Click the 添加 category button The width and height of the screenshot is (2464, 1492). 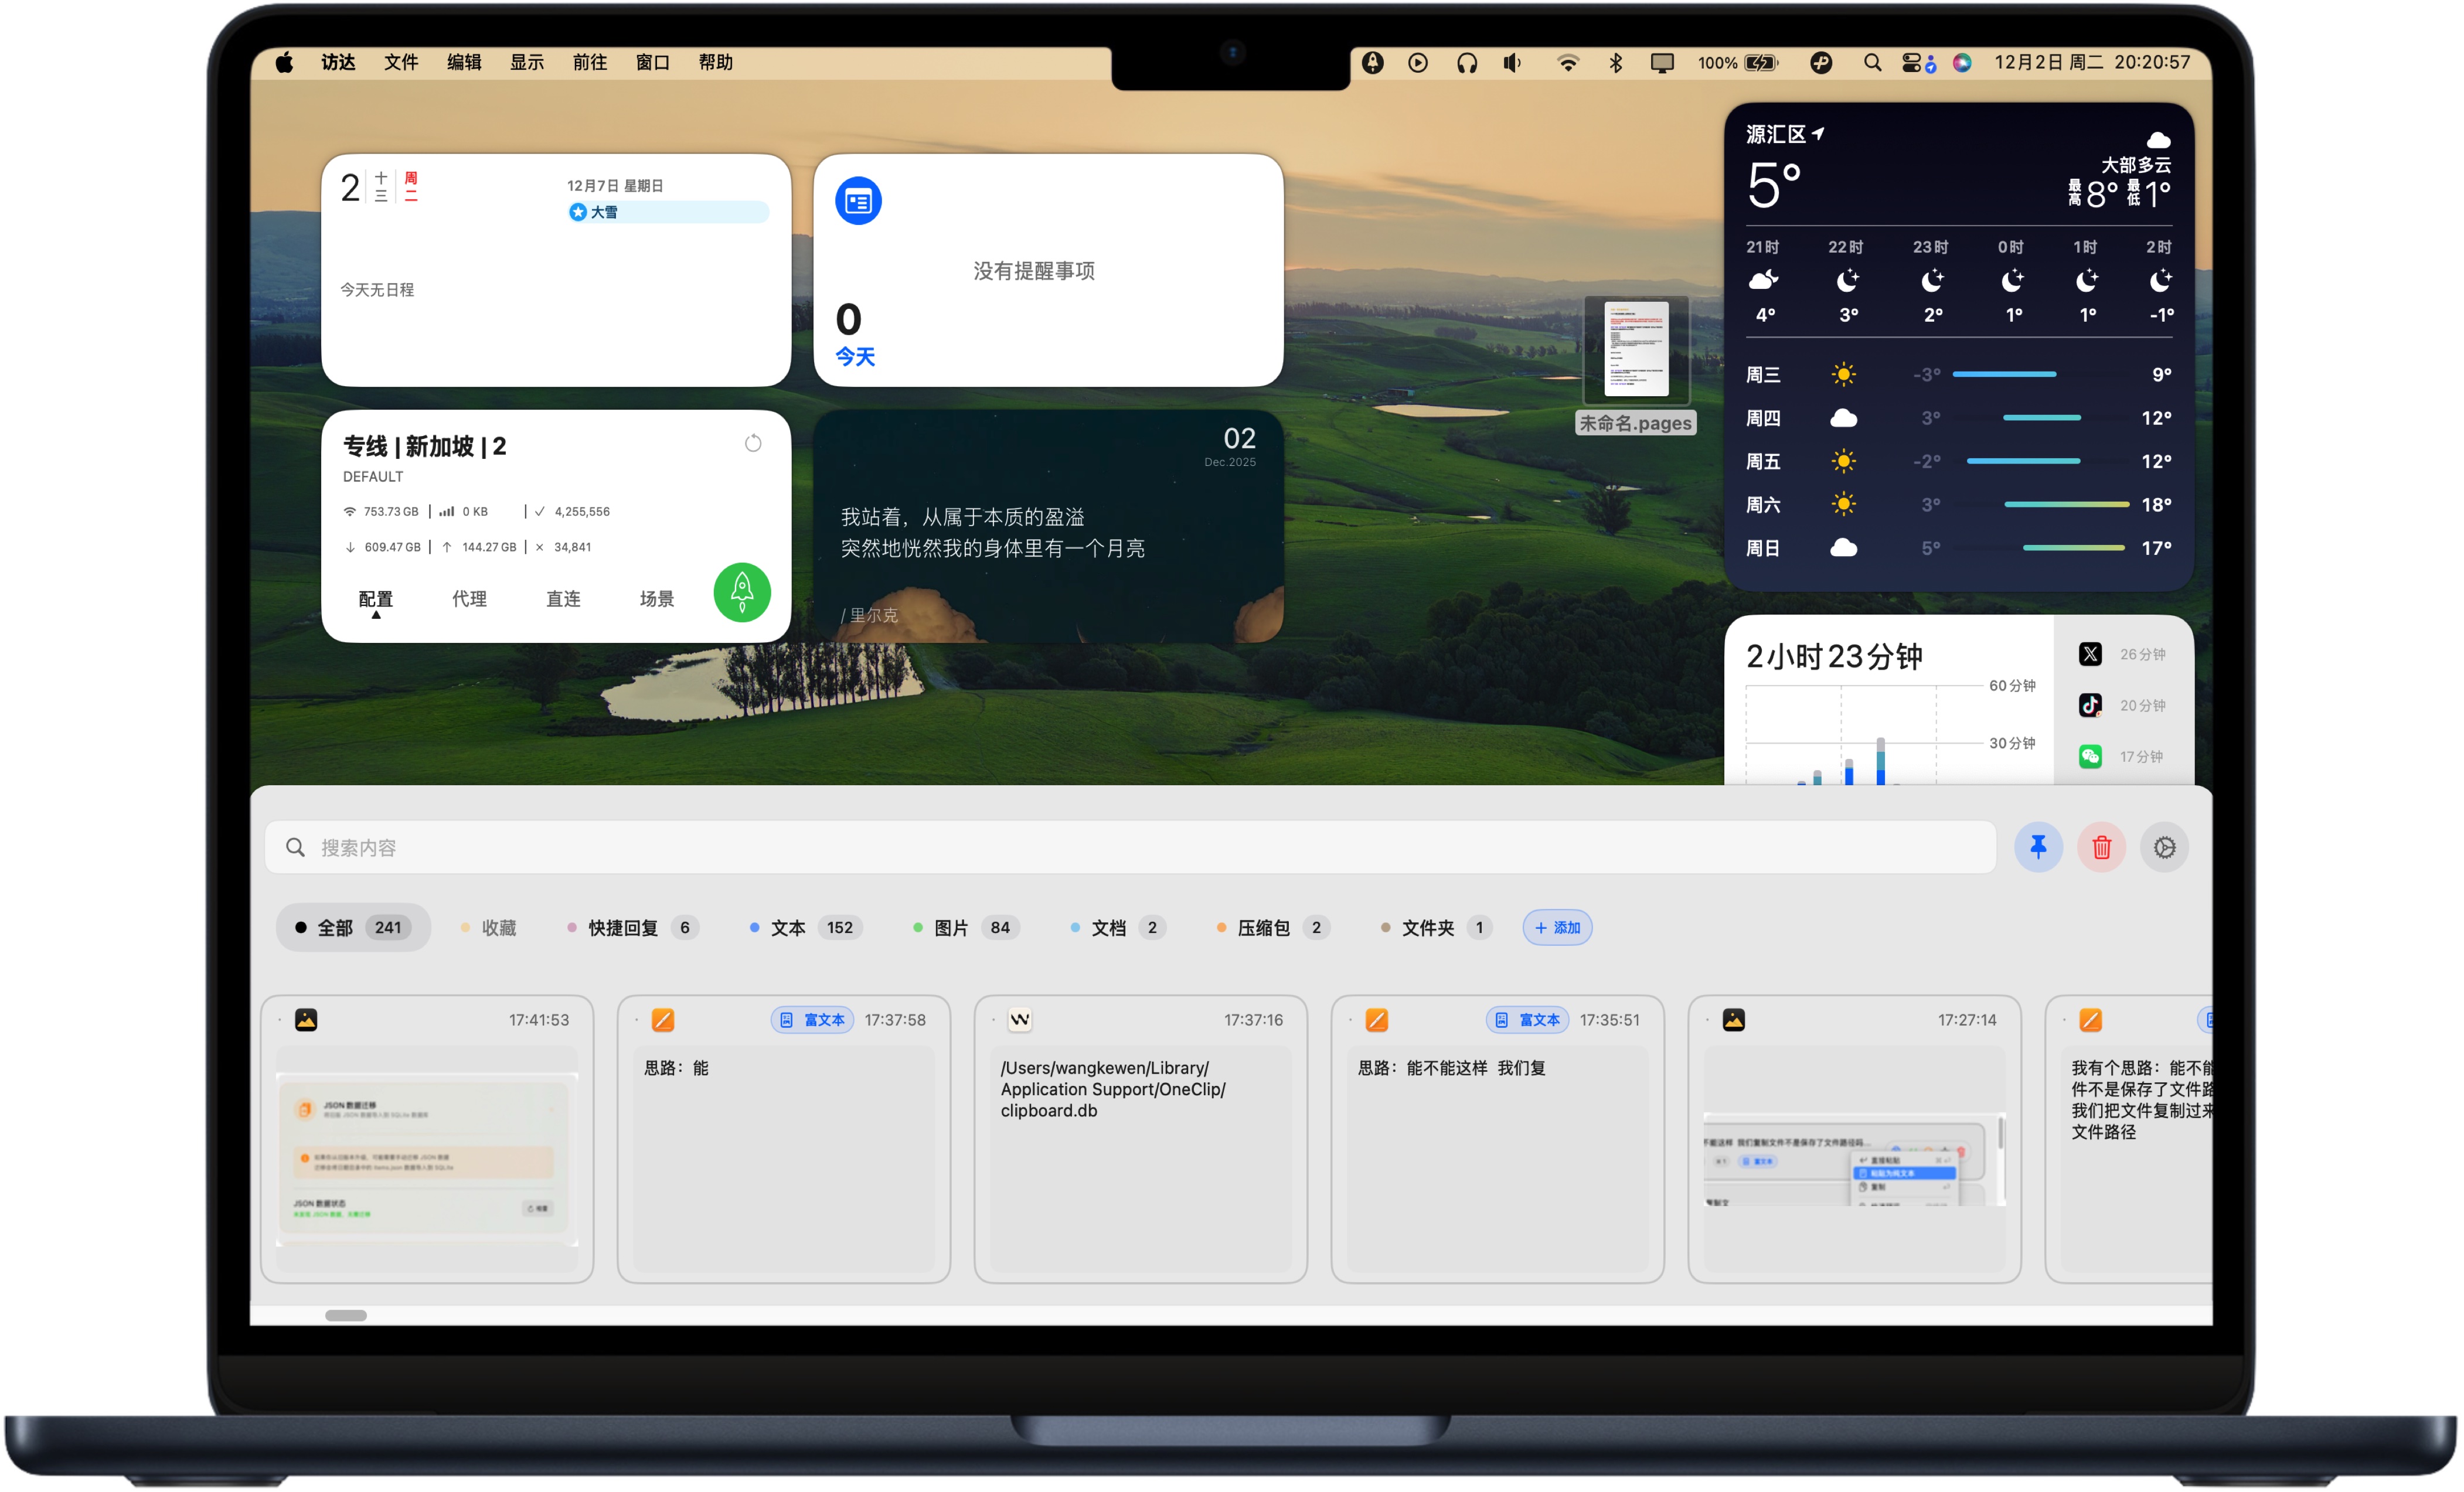(x=1556, y=927)
